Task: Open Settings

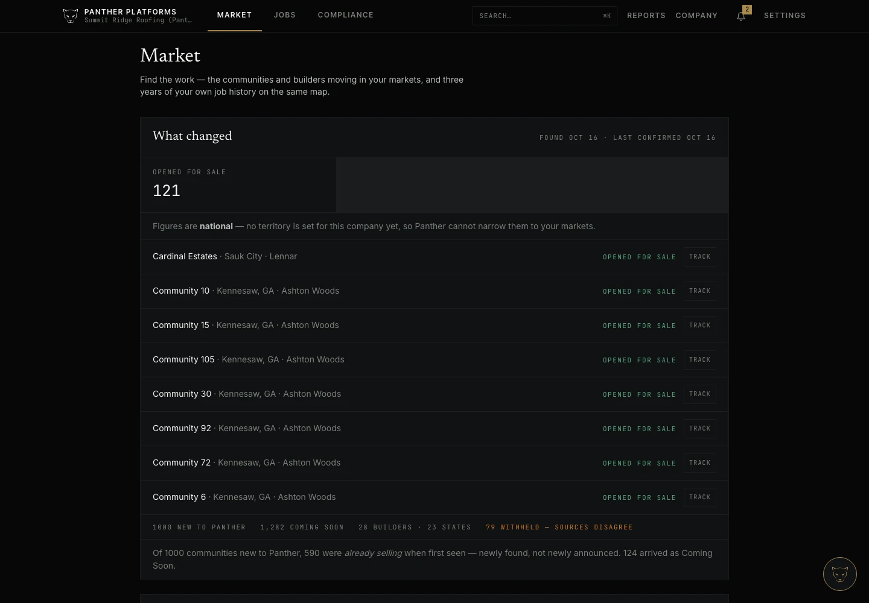Action: 785,16
